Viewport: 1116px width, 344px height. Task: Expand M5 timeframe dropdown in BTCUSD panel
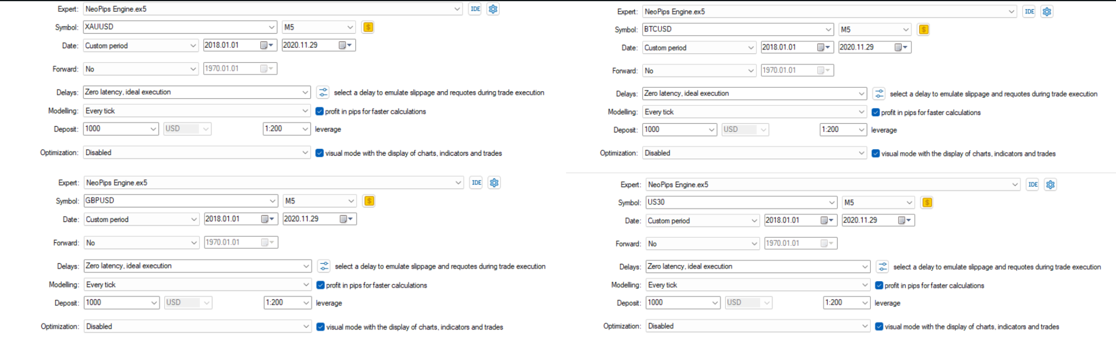point(906,30)
